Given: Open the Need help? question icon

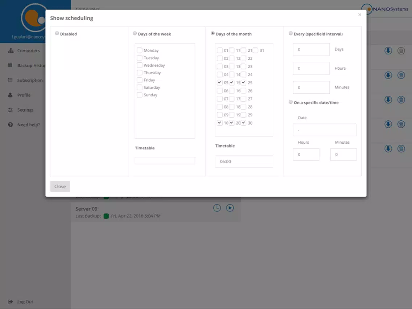Looking at the screenshot, I should (x=10, y=125).
